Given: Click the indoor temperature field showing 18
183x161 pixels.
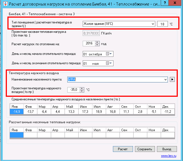Looking at the screenshot, I should click(162, 24).
